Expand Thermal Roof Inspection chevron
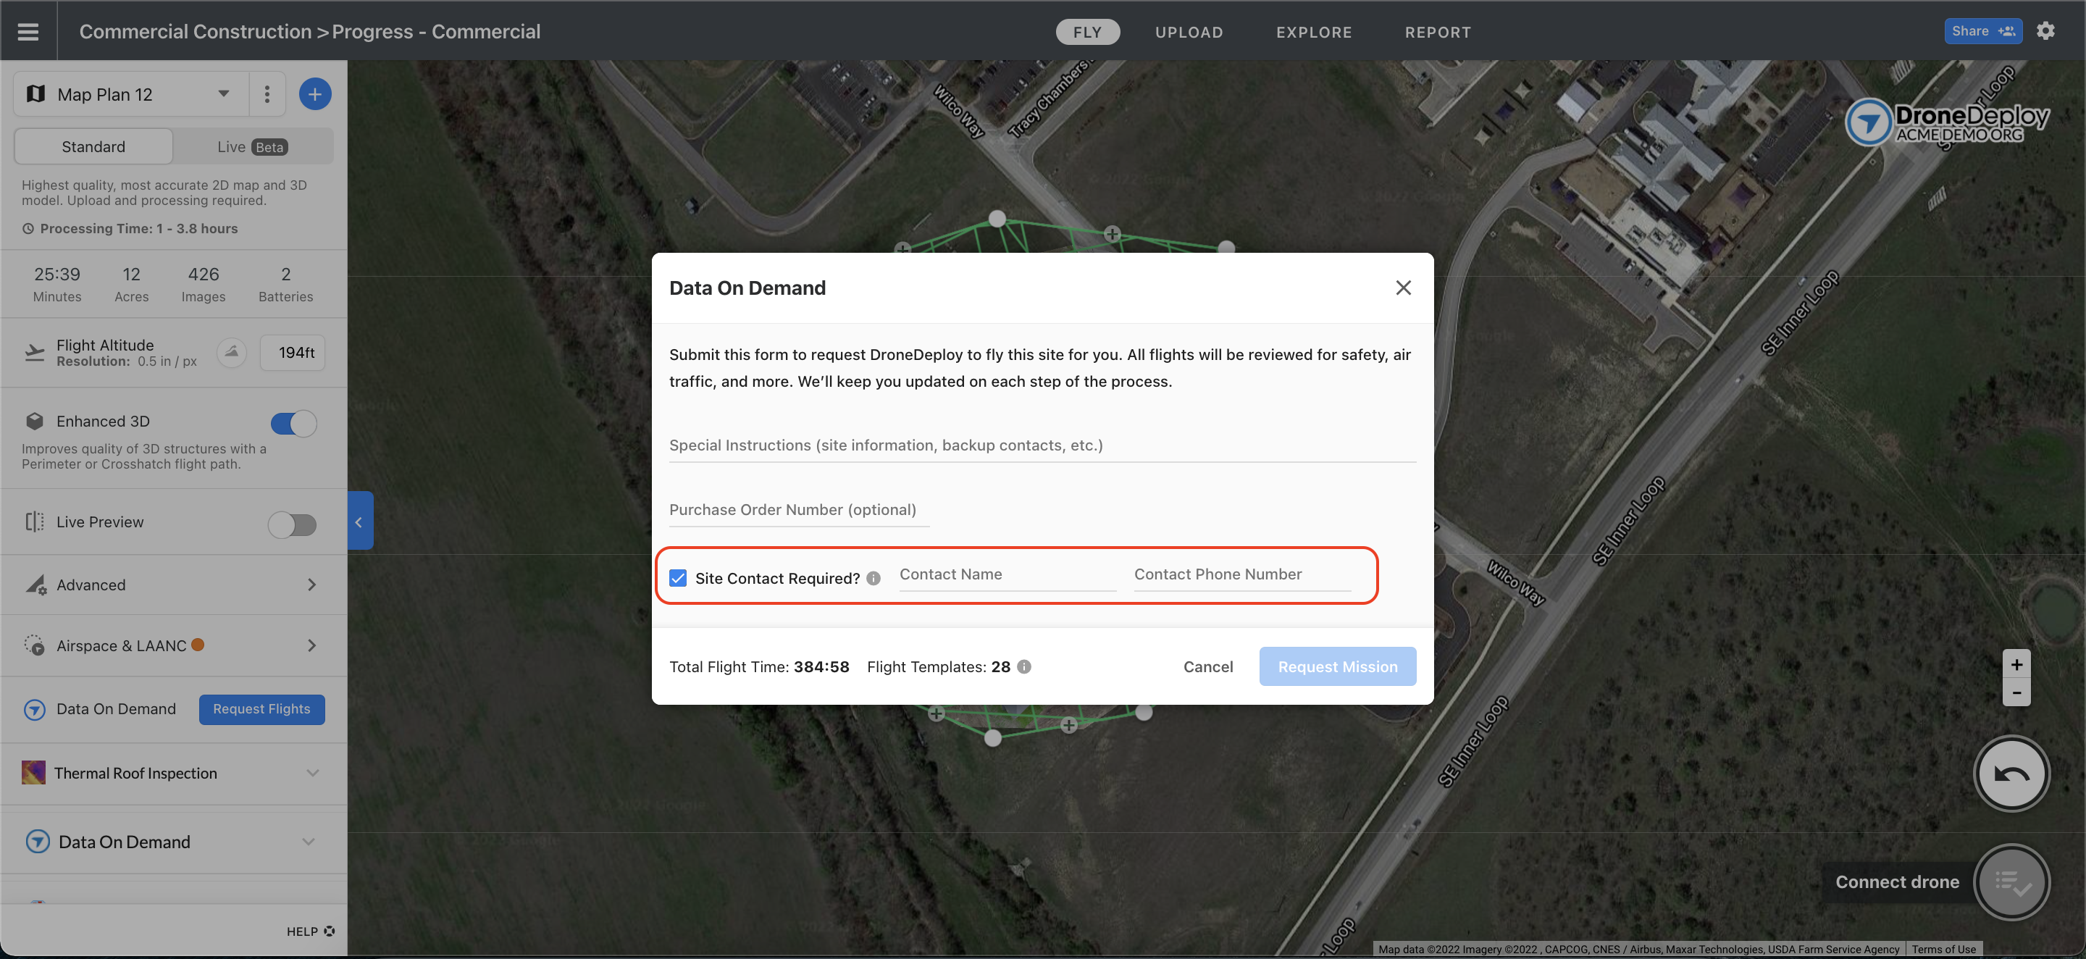The height and width of the screenshot is (959, 2086). (x=311, y=773)
